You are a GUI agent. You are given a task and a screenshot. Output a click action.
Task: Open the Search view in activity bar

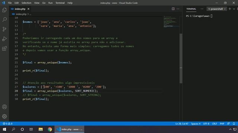coord(4,20)
